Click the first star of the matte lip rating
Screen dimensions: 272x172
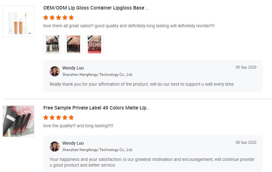[46, 117]
